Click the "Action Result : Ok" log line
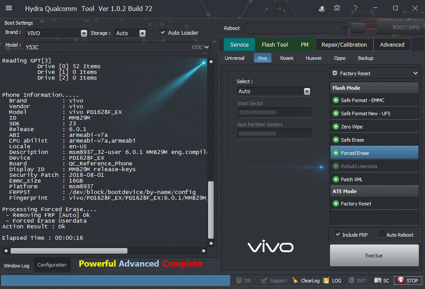Image resolution: width=425 pixels, height=289 pixels. (x=33, y=227)
